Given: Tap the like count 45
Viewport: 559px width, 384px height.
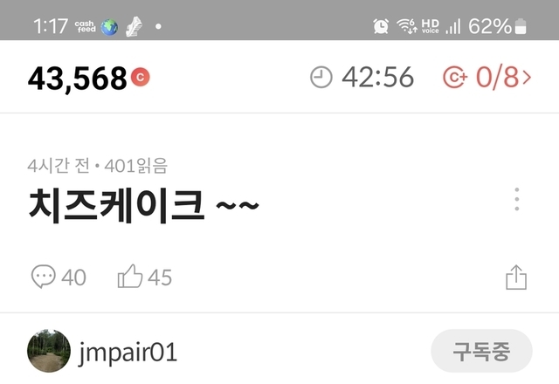Looking at the screenshot, I should pos(160,278).
